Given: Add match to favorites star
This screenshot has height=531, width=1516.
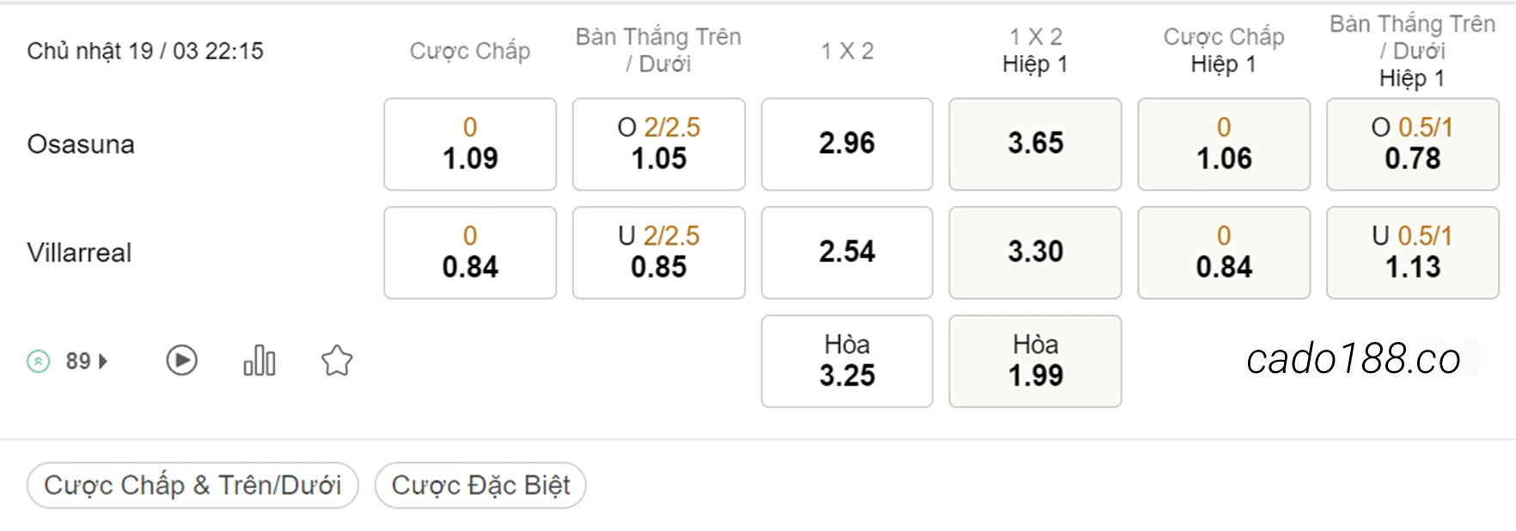Looking at the screenshot, I should pyautogui.click(x=337, y=360).
